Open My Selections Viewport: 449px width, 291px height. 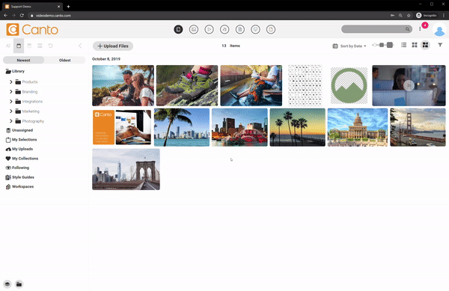[x=21, y=140]
